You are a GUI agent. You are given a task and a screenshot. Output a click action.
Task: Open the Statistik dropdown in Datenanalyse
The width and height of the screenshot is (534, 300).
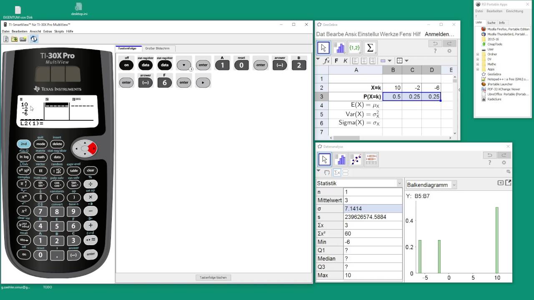click(x=359, y=183)
